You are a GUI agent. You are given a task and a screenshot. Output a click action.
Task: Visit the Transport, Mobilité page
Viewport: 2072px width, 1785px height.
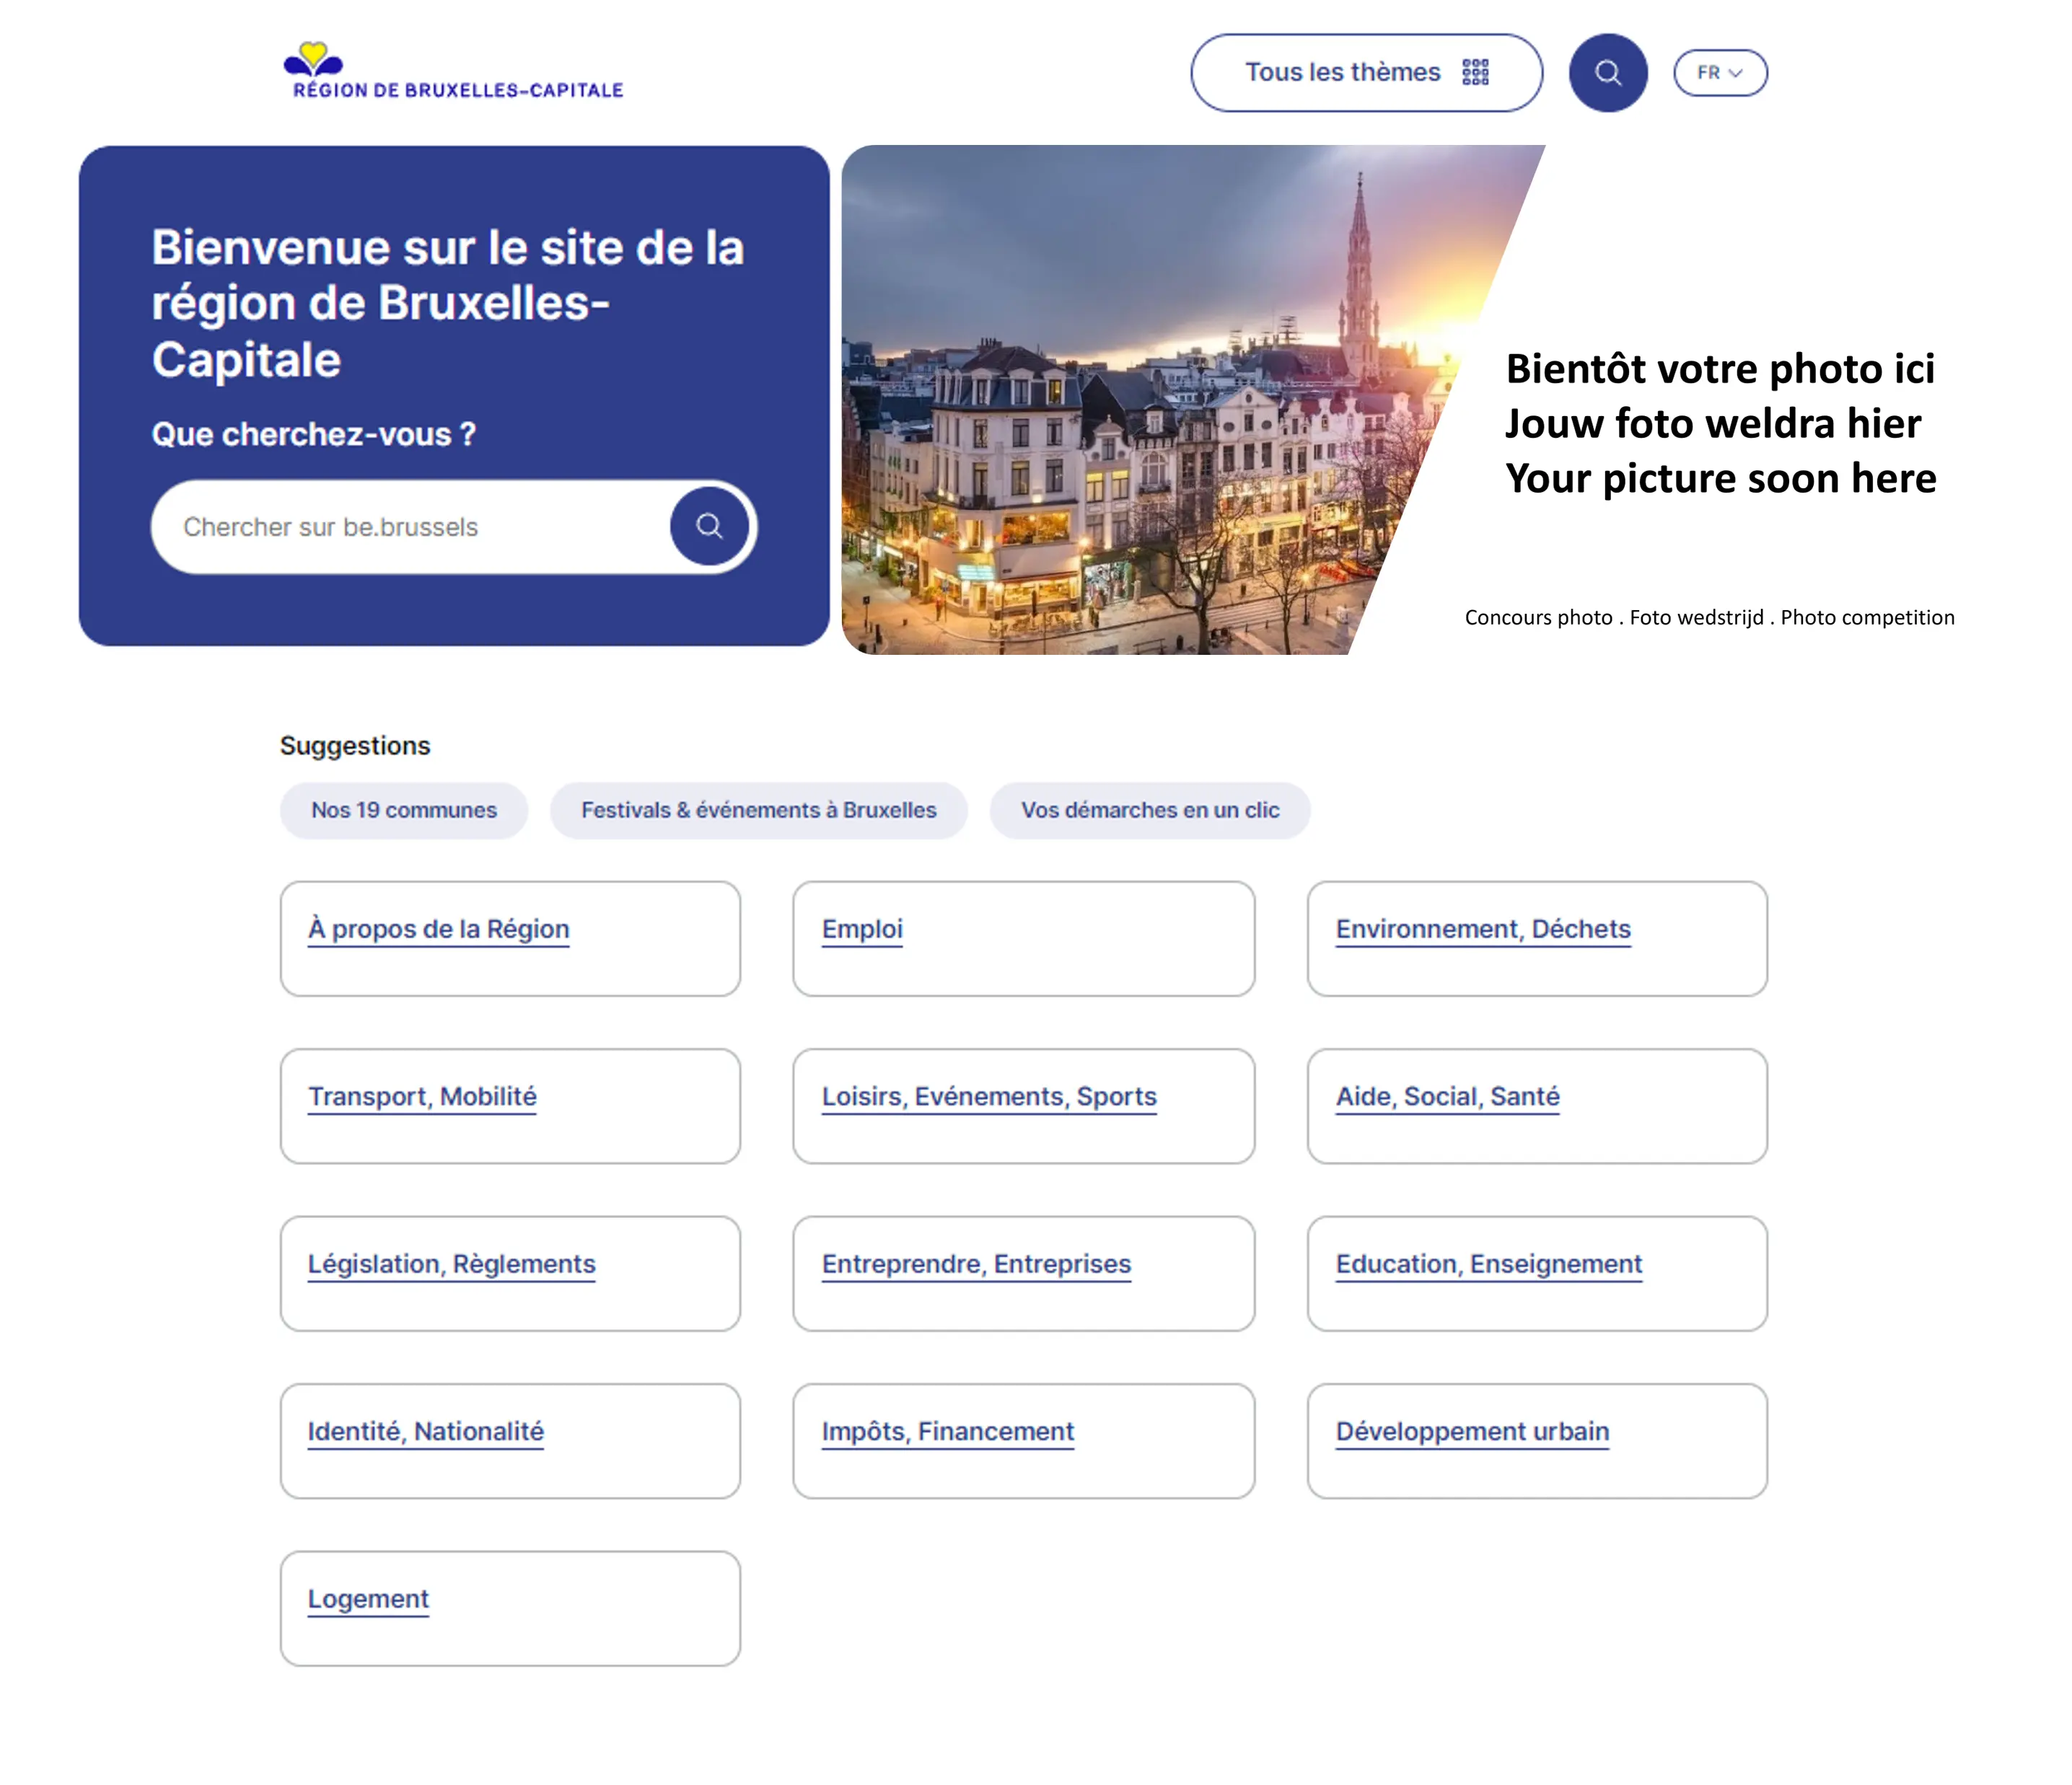pyautogui.click(x=422, y=1096)
